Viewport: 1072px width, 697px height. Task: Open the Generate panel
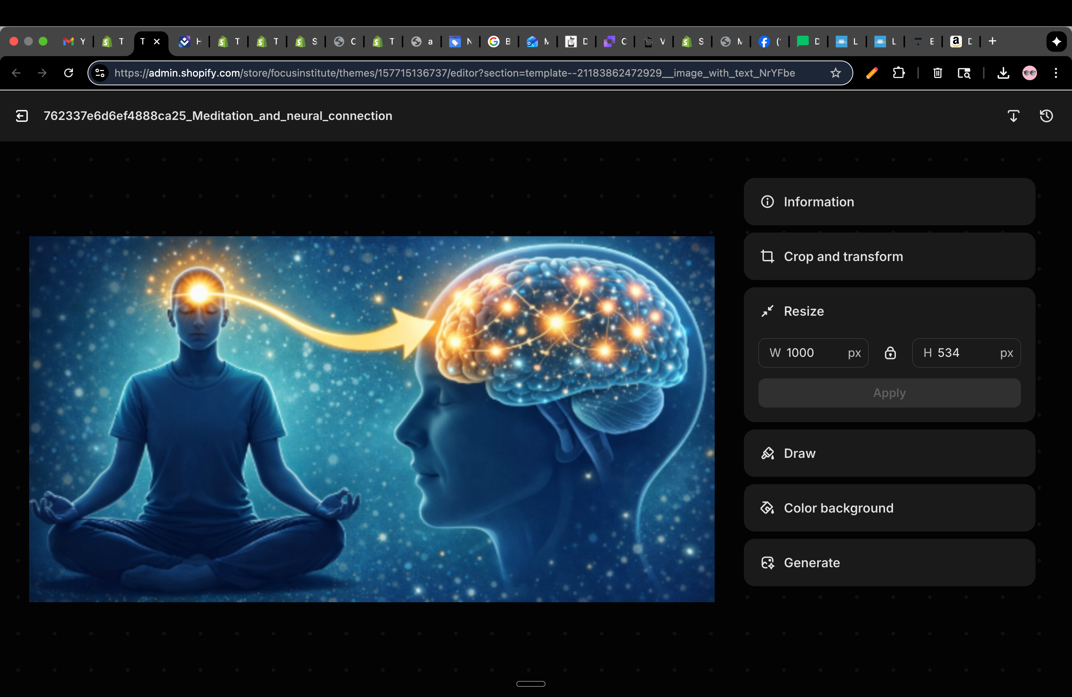click(x=889, y=563)
